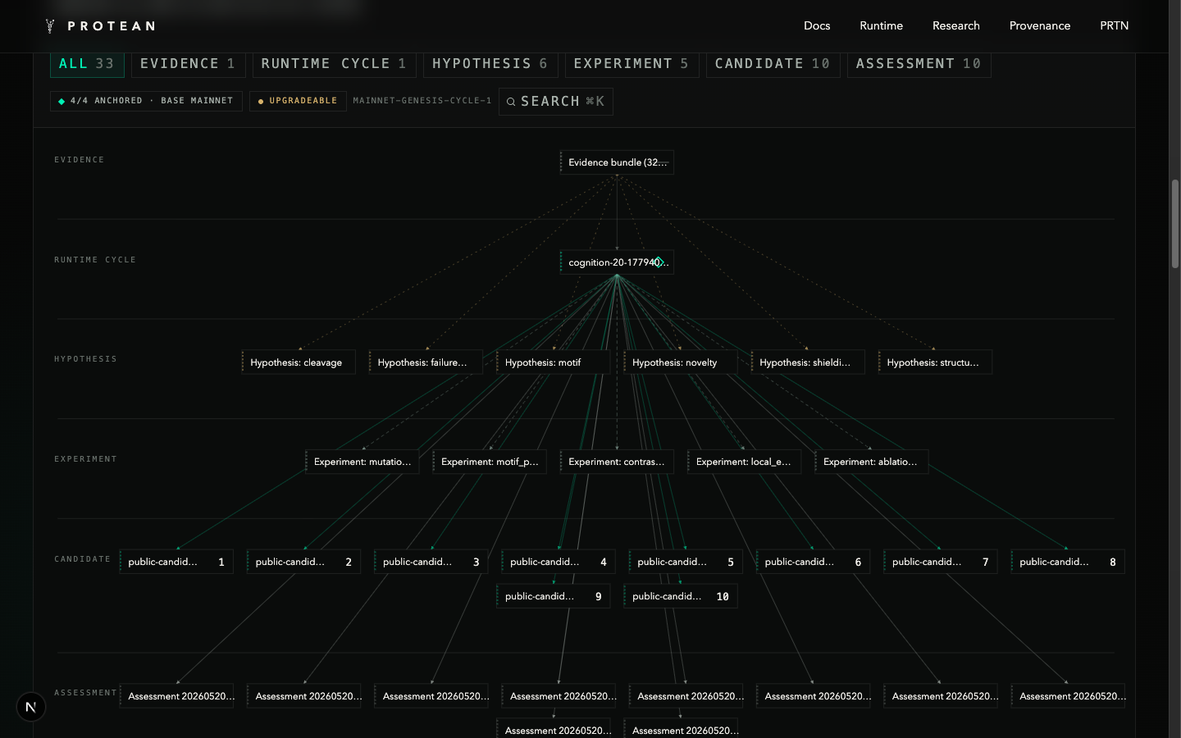Open Assessment node under candidate 2

303,696
